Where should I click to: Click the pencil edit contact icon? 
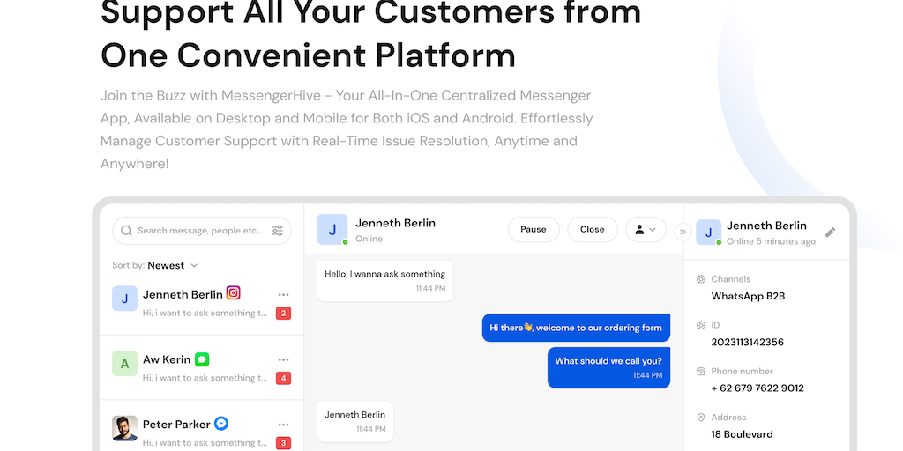830,233
